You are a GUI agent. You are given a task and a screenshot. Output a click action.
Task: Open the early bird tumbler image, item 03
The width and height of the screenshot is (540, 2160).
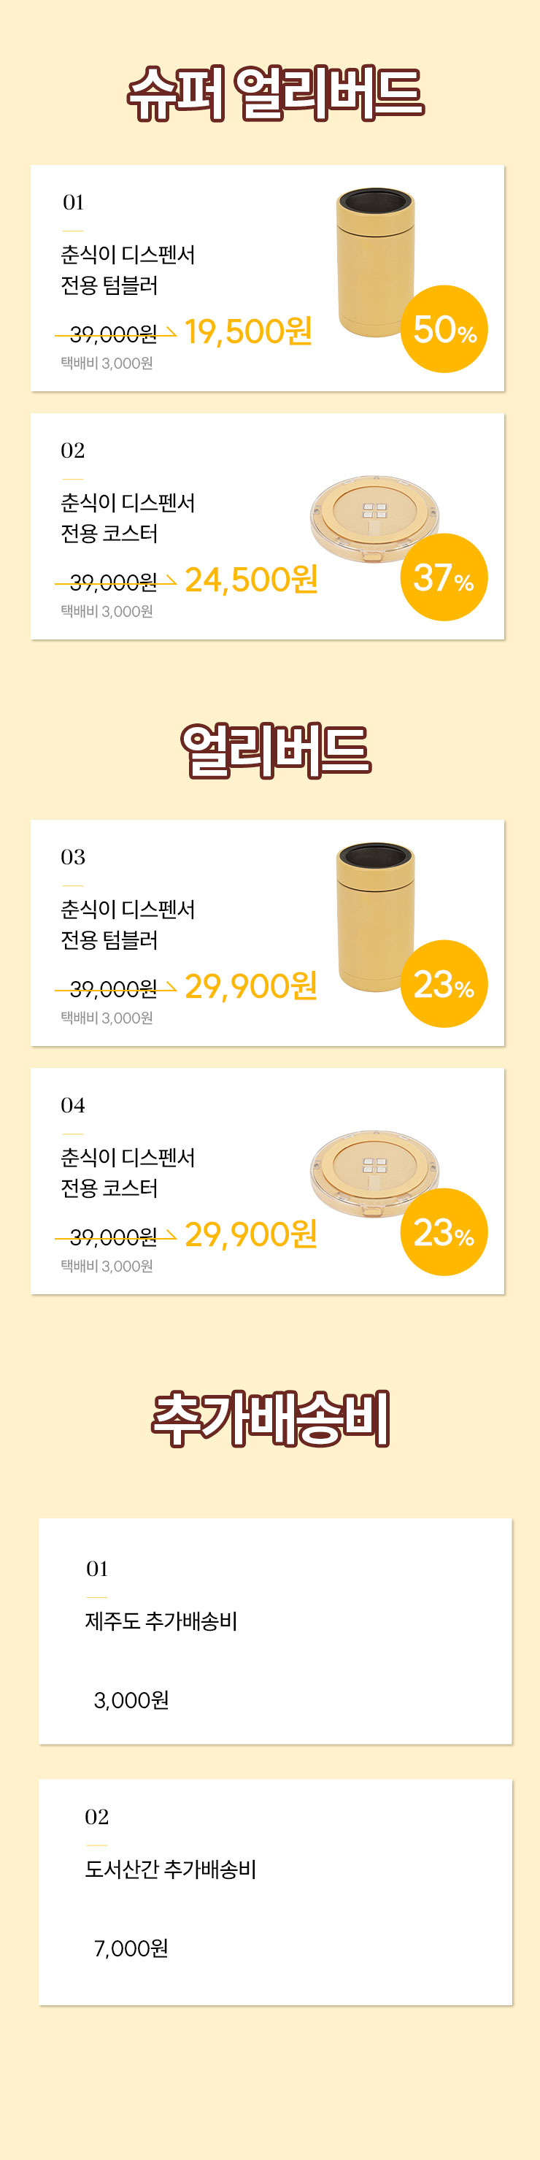[375, 918]
